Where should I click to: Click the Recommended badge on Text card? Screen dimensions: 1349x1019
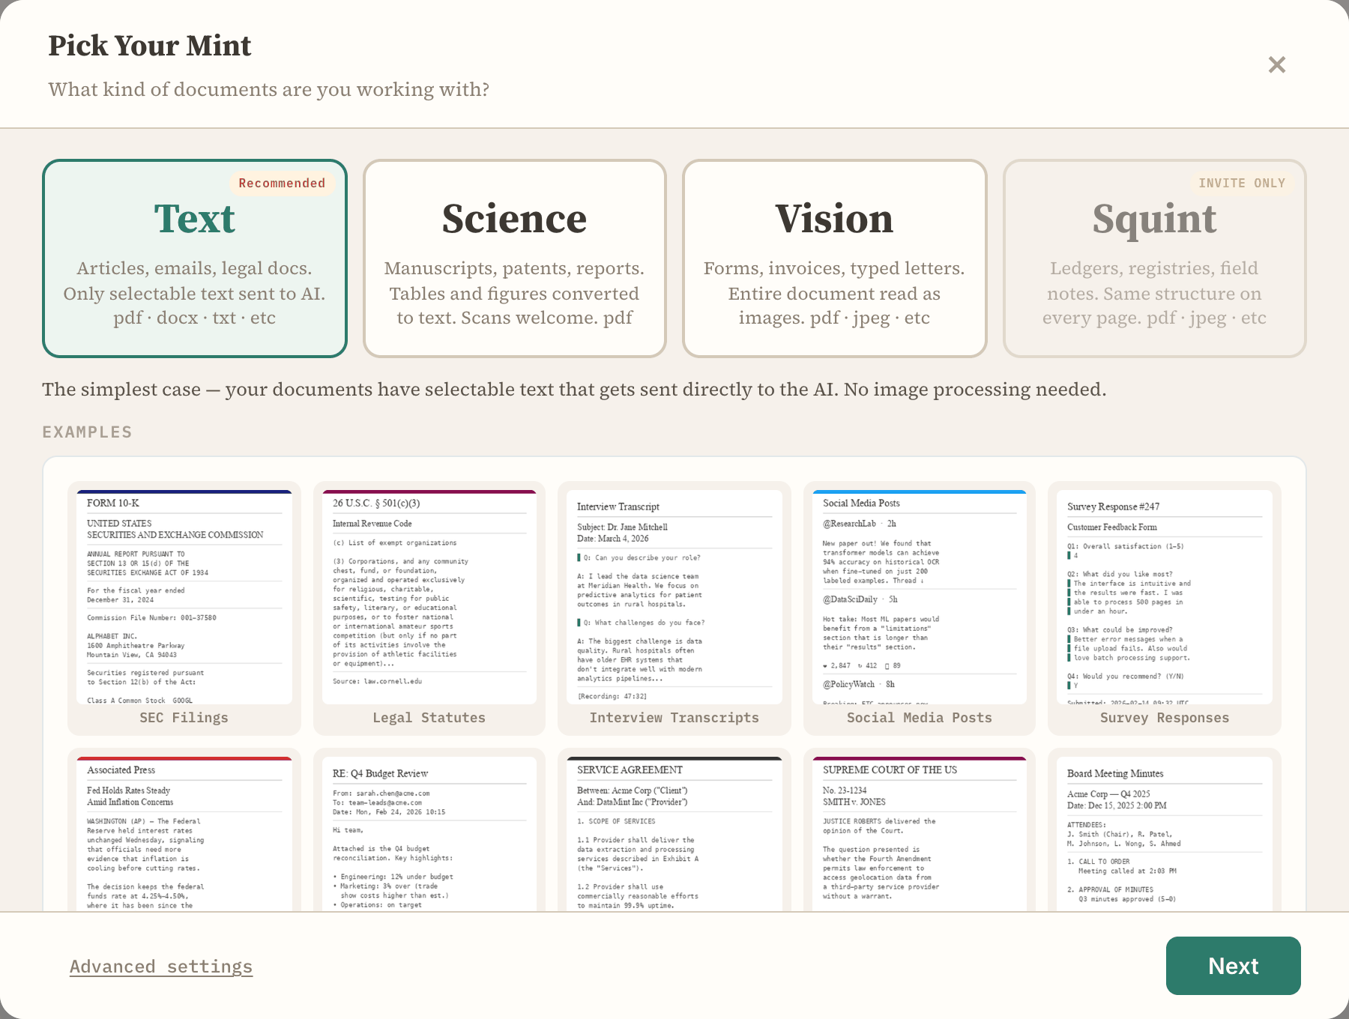point(282,183)
